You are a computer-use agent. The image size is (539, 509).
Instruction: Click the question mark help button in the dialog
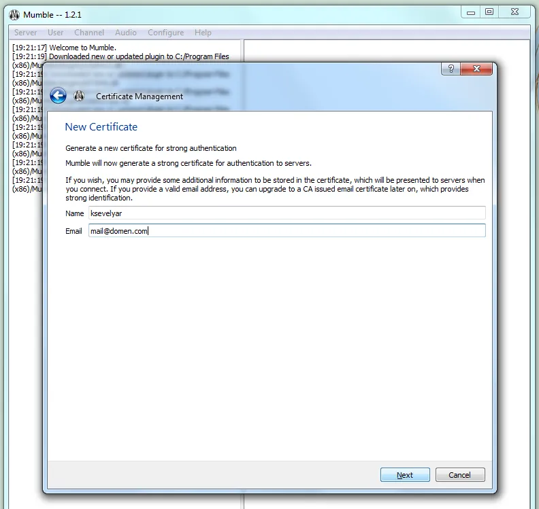pyautogui.click(x=451, y=69)
